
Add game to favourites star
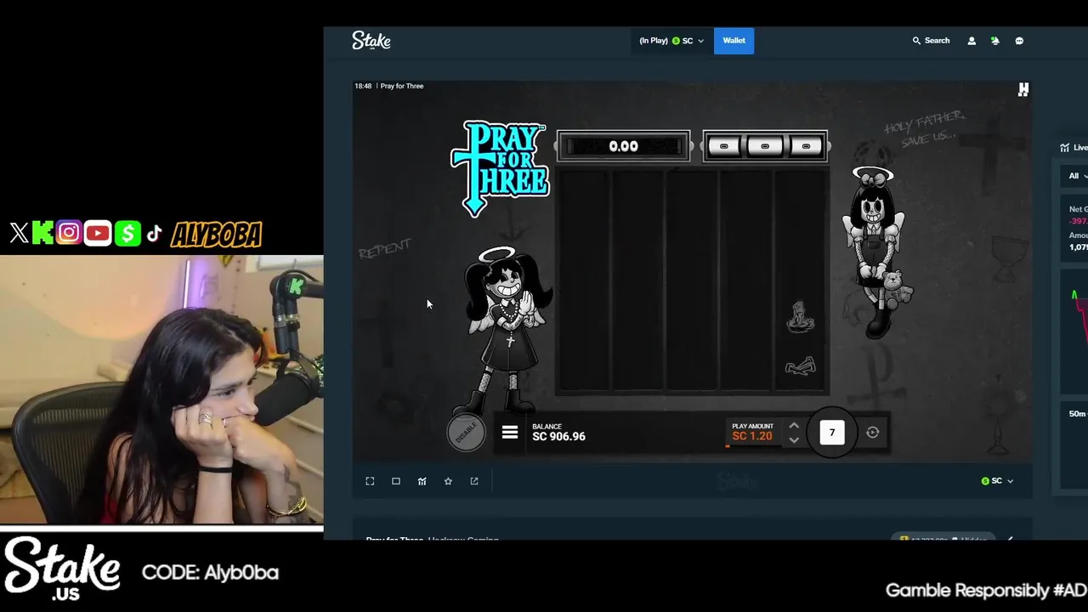448,481
